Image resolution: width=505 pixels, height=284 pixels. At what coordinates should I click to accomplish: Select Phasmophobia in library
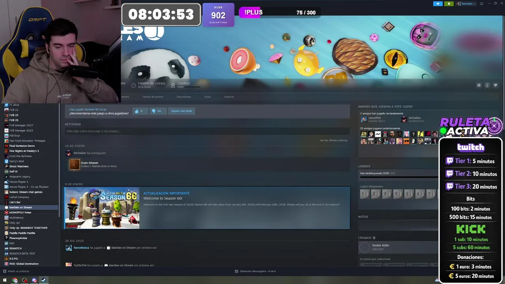pos(18,238)
